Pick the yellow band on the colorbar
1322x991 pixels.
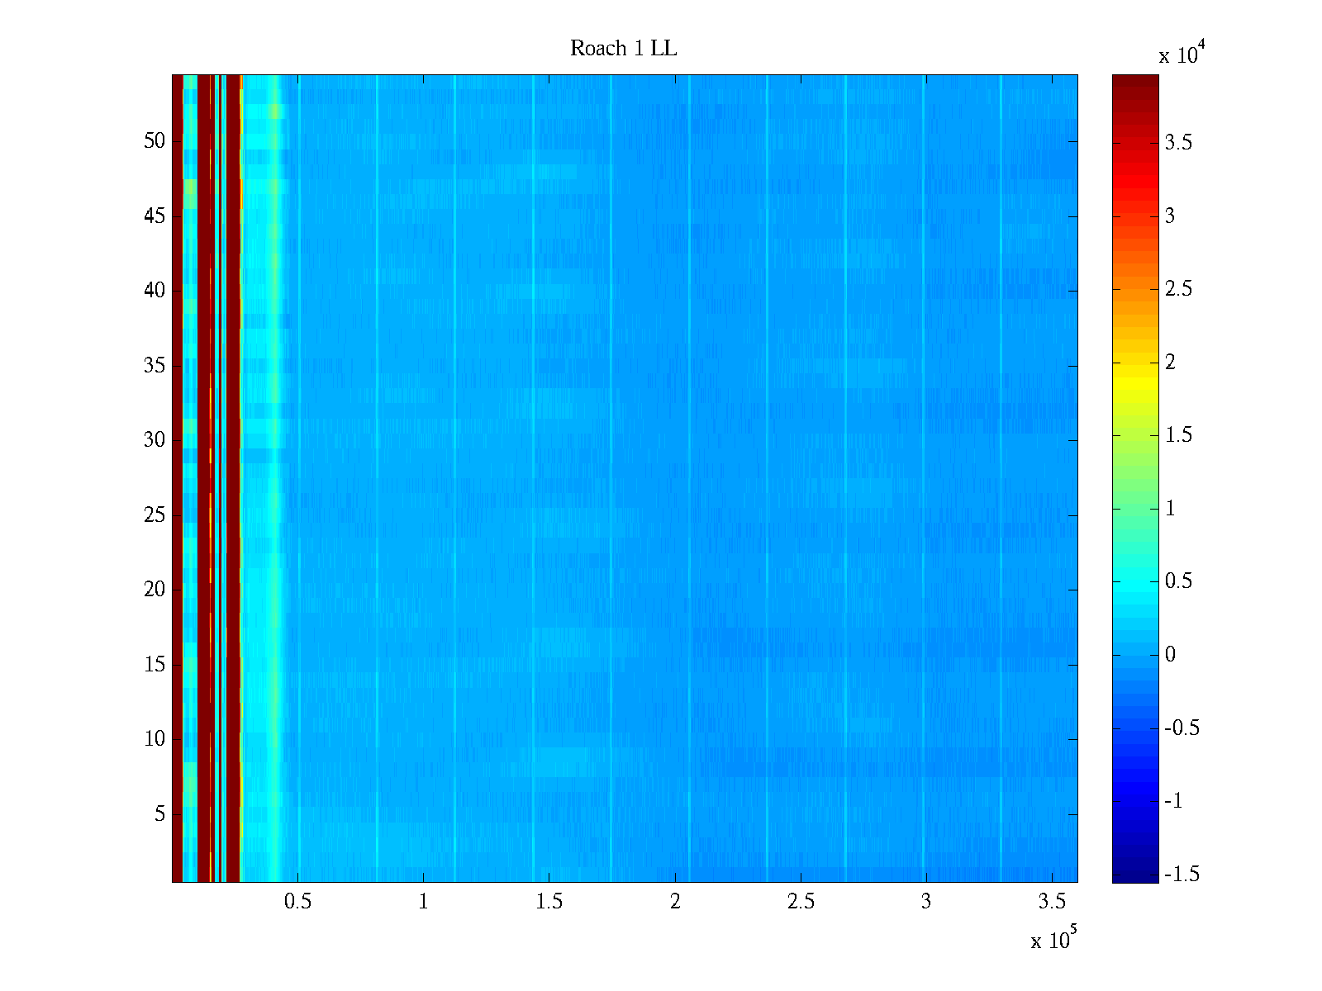[1135, 372]
